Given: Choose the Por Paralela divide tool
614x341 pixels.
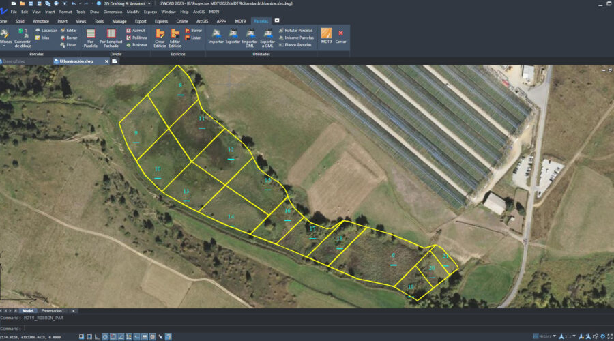Looking at the screenshot, I should pyautogui.click(x=91, y=38).
